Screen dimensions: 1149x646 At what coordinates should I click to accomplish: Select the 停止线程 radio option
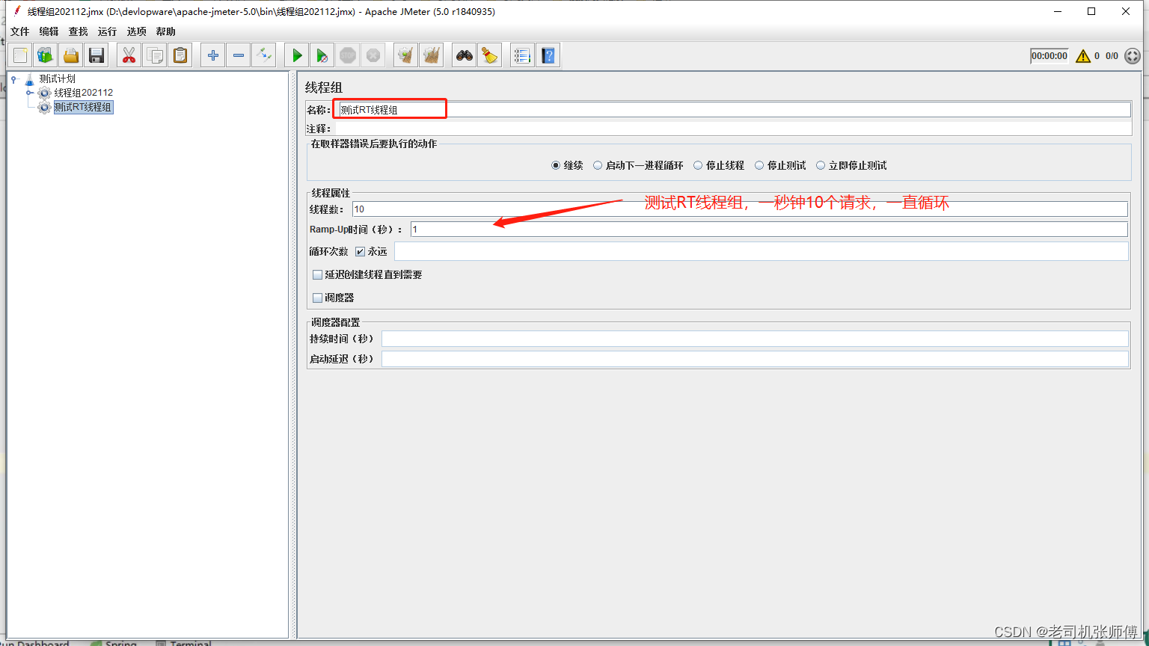coord(698,165)
